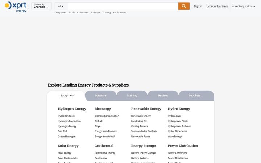
Task: Open the Energy Storage category heading
Action: point(144,146)
